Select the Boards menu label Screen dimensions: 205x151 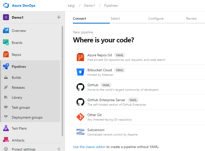(17, 43)
